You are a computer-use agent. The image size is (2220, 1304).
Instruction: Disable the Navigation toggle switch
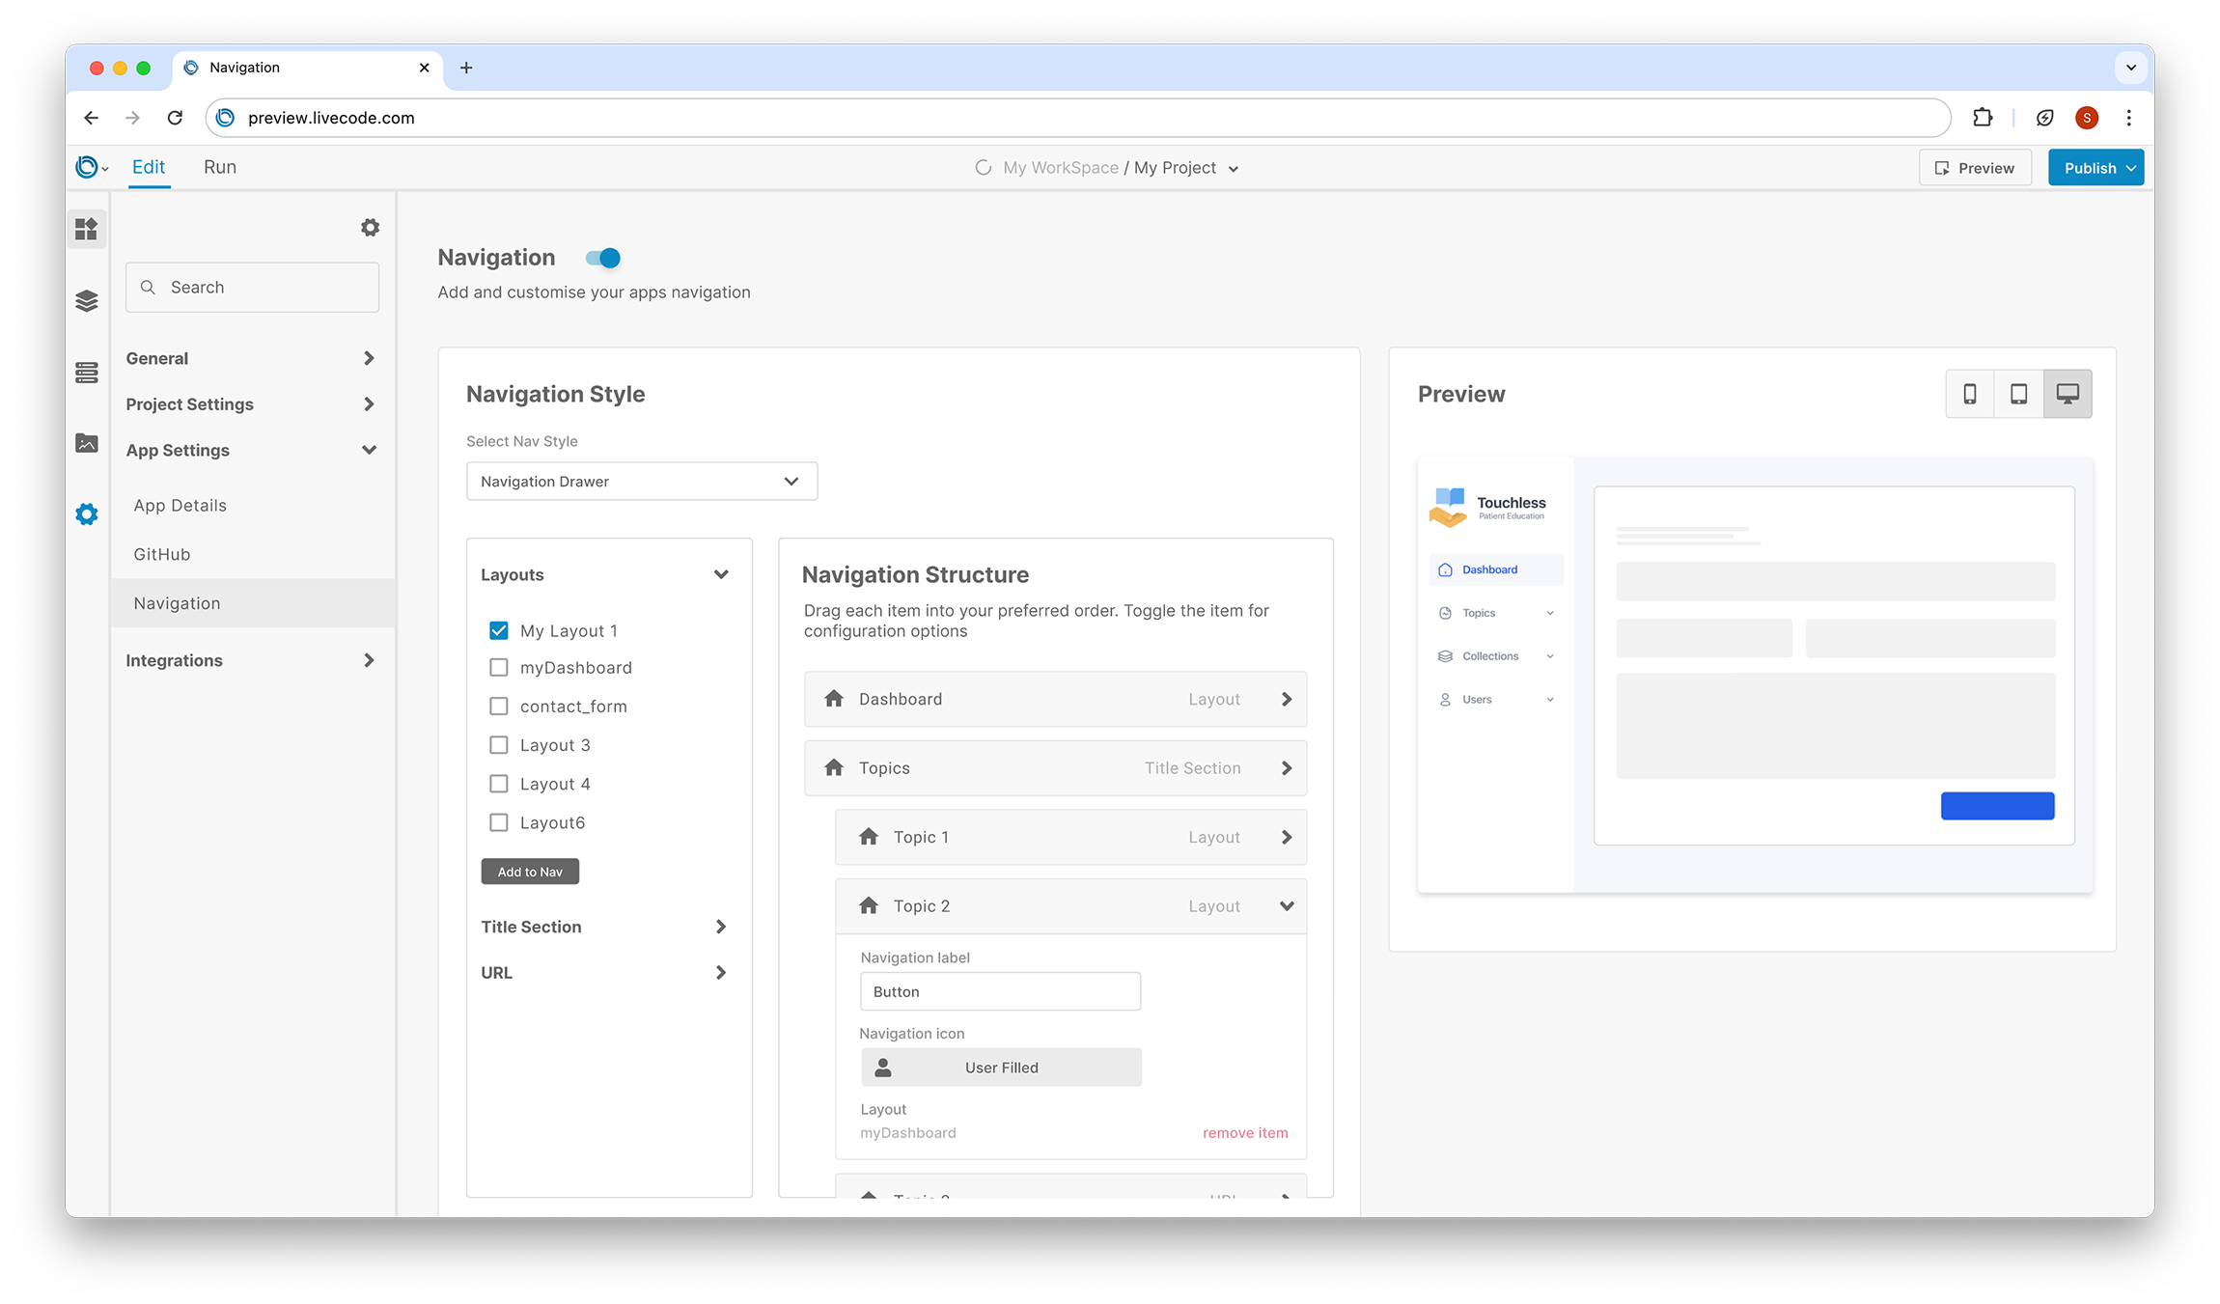tap(603, 258)
